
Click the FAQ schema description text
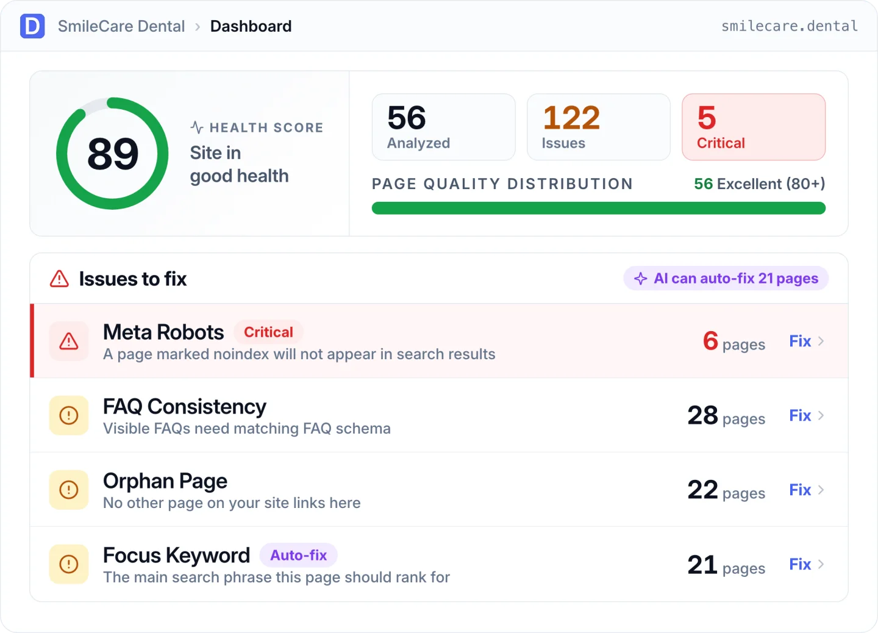point(247,429)
